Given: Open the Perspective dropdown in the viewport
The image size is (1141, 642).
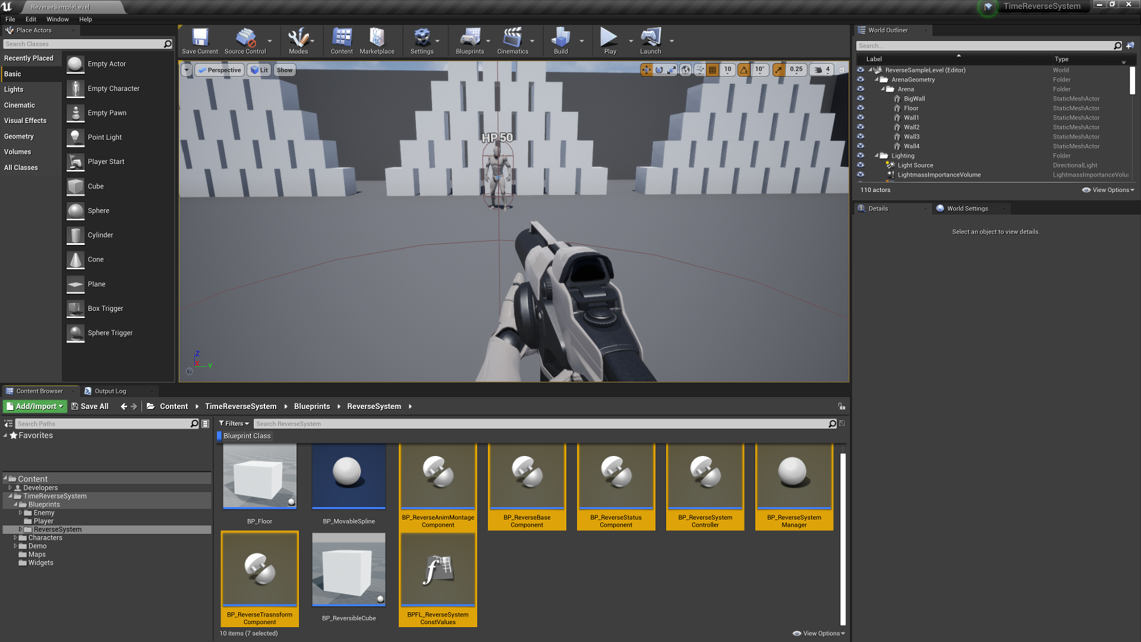Looking at the screenshot, I should tap(219, 70).
